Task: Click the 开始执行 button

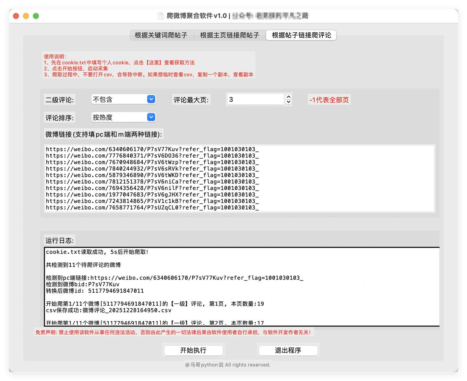Action: point(193,351)
